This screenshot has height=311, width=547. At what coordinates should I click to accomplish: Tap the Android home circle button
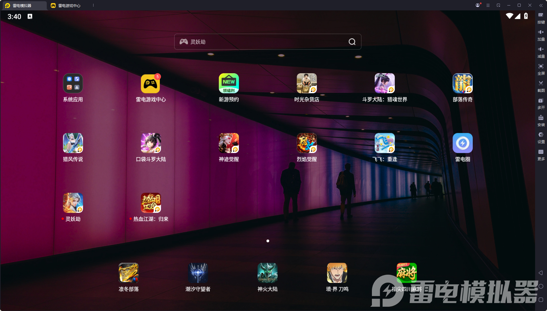[x=541, y=286]
